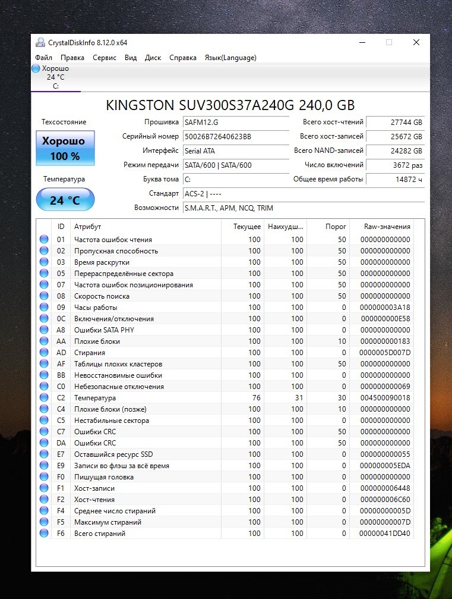Viewport: 452px width, 599px height.
Task: Click the status orb for Стирания row
Action: click(x=44, y=352)
